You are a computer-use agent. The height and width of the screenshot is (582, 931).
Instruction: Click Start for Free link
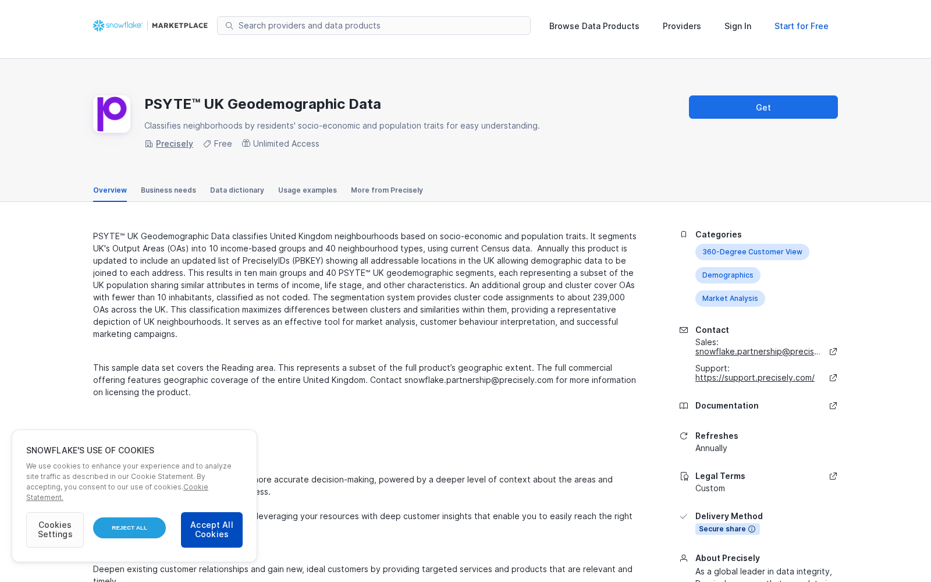[x=801, y=26]
